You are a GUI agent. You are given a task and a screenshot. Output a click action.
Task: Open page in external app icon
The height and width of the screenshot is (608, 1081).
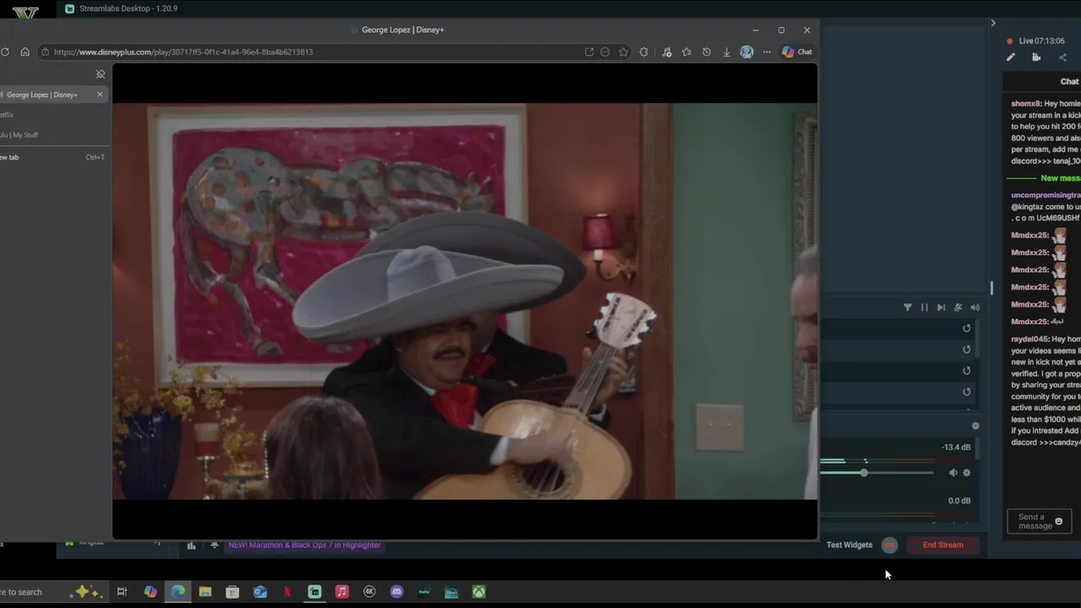tap(589, 52)
